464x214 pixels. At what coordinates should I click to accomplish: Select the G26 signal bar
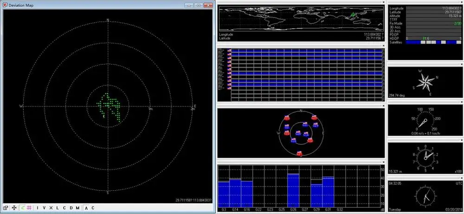[293, 190]
